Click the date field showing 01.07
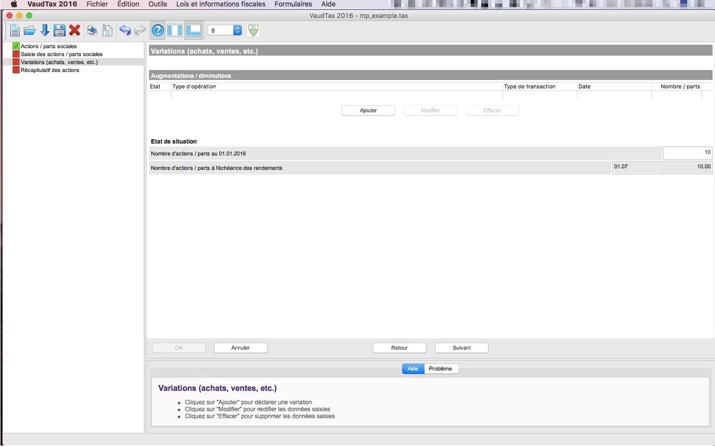This screenshot has width=715, height=447. click(637, 167)
